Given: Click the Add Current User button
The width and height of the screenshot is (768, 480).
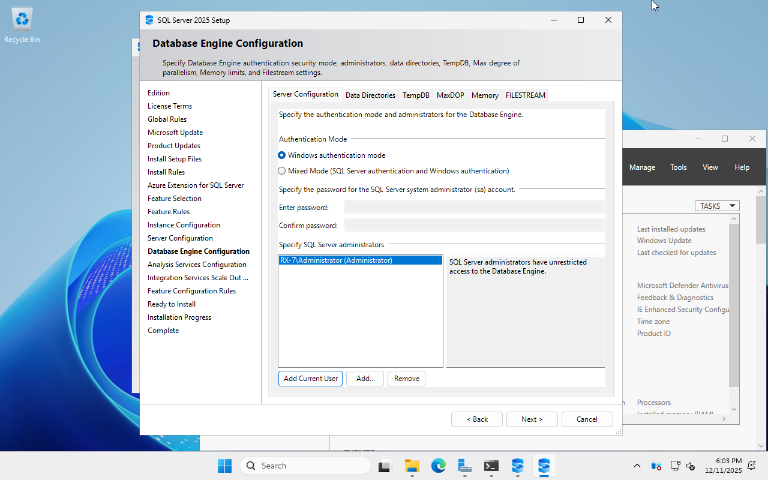Looking at the screenshot, I should pyautogui.click(x=310, y=378).
